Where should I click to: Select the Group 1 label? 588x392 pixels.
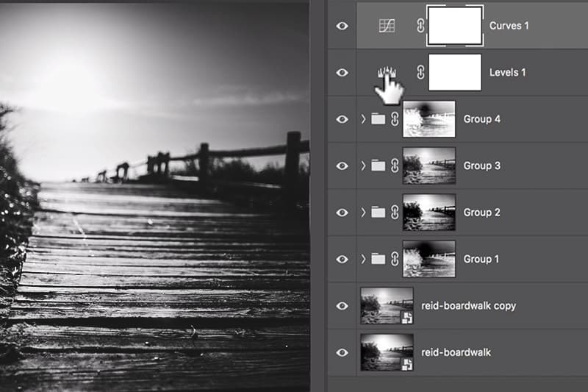coord(481,259)
